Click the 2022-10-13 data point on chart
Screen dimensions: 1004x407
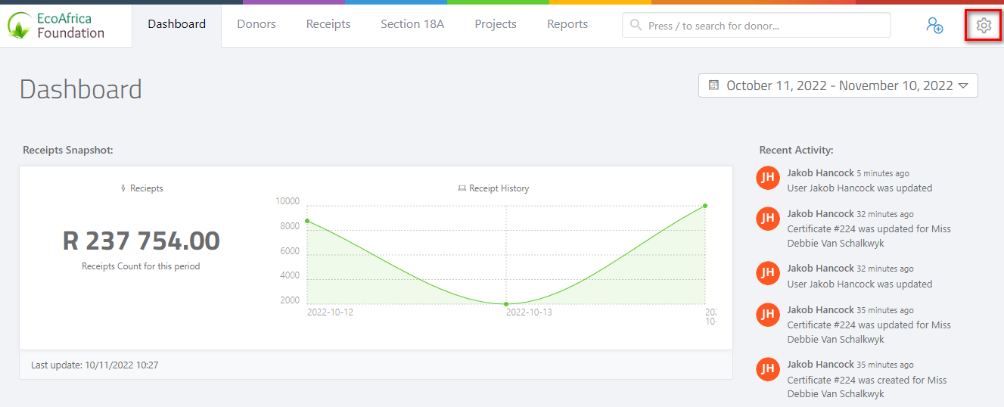coord(506,303)
